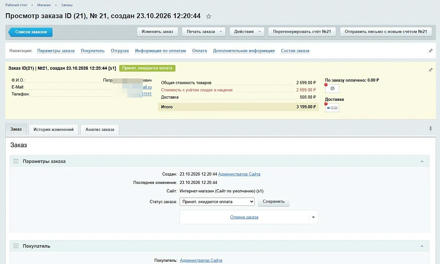Viewport: 440px width, 264px height.
Task: Jump to Информация по оплатам
Action: [161, 51]
